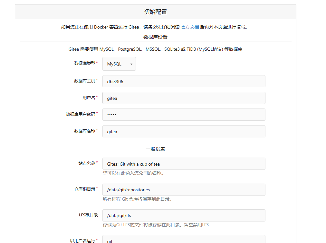Viewport: 326px width, 243px height.
Task: Click the 站点名称 label
Action: click(x=87, y=163)
